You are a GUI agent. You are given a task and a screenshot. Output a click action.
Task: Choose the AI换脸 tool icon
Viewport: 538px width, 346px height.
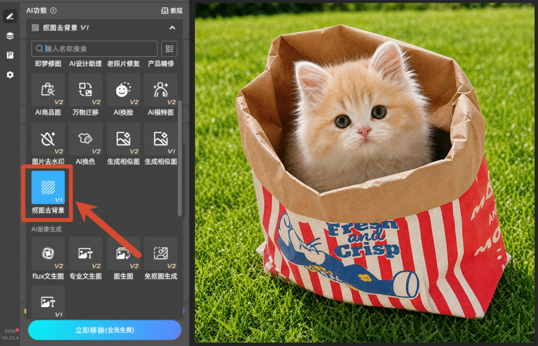tap(123, 89)
